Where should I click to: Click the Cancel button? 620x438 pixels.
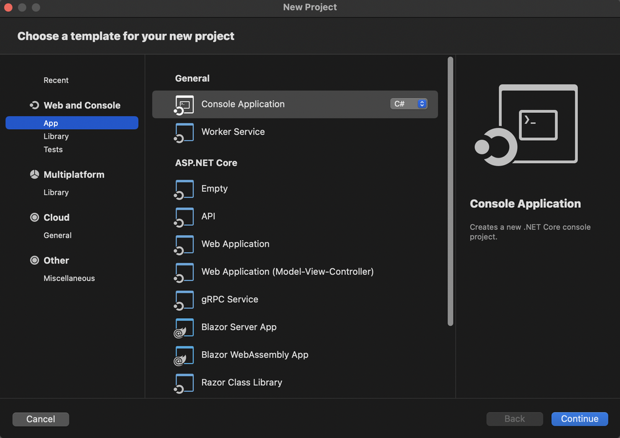coord(41,419)
